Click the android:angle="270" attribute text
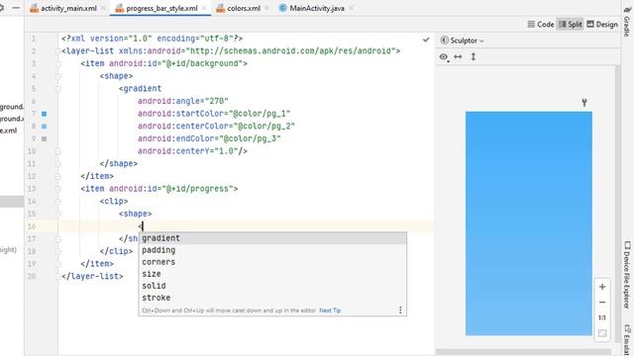 click(x=182, y=101)
